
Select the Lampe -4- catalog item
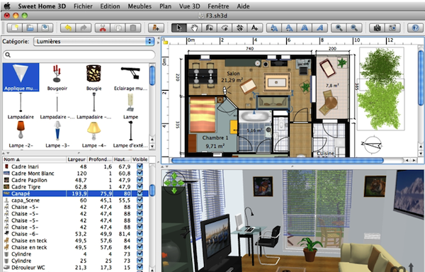tap(93, 135)
